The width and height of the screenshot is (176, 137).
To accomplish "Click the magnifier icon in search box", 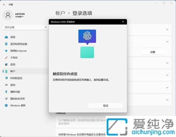I will (45, 27).
